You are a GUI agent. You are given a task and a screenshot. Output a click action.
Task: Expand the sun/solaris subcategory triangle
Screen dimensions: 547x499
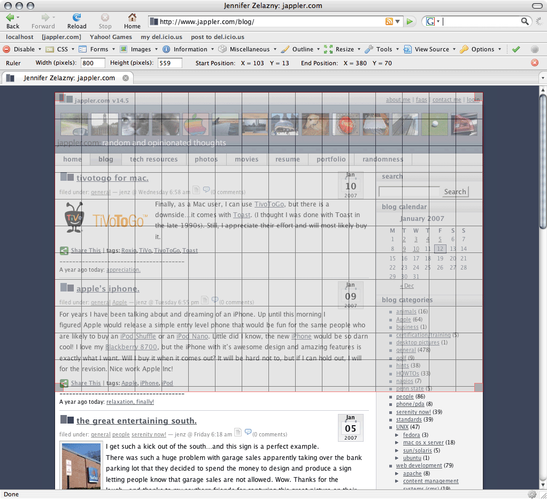(x=397, y=450)
